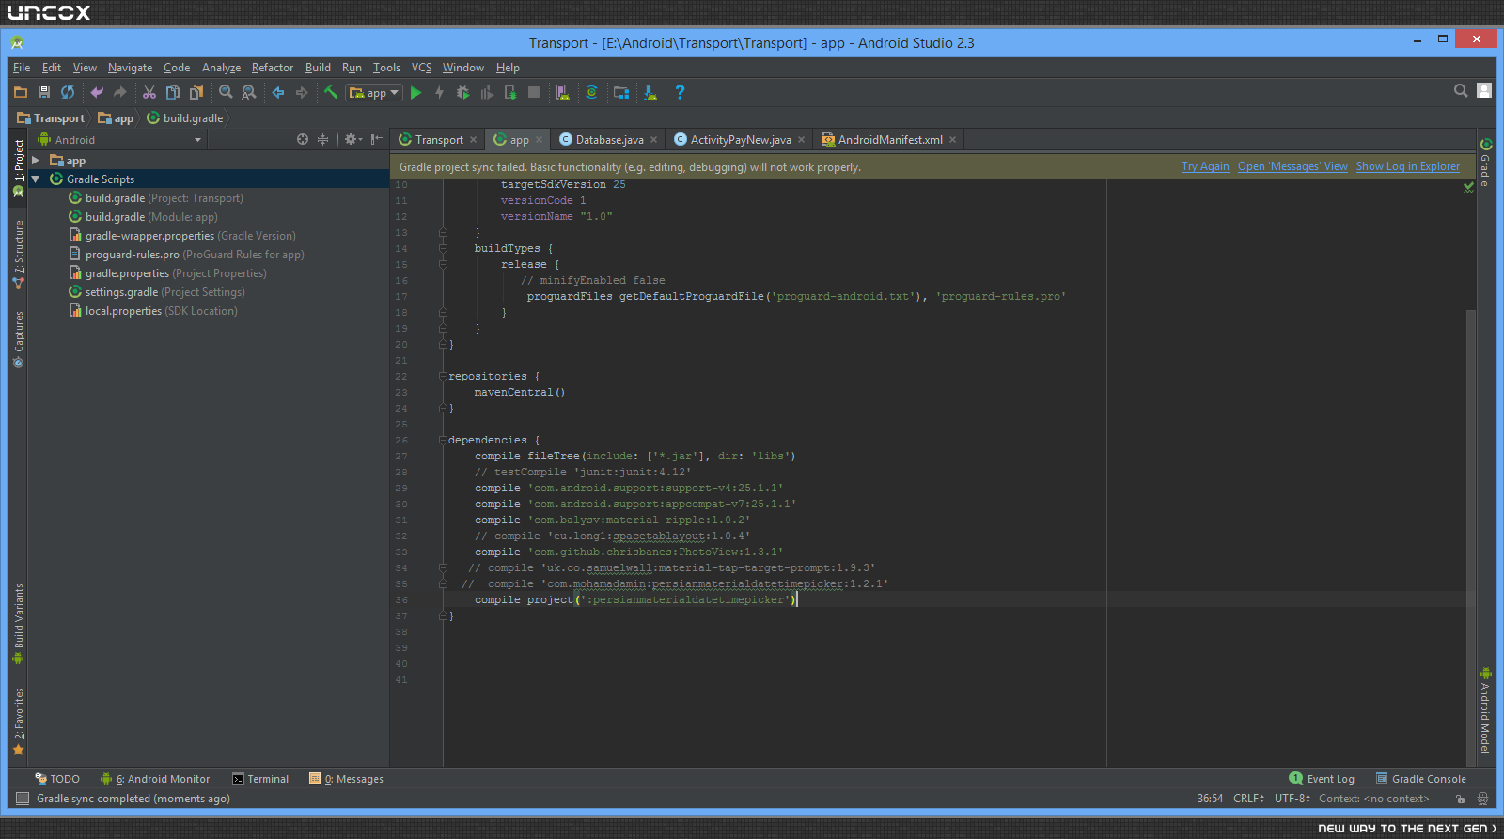Open the Tools menu
Screen dimensions: 1504x839
click(386, 68)
